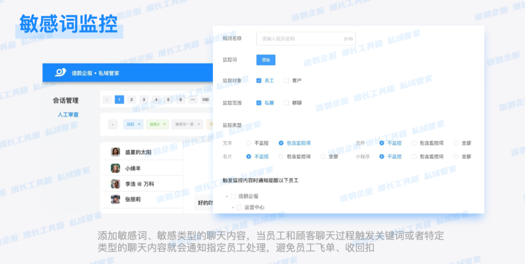The height and width of the screenshot is (264, 525).
Task: Go to page 3 in pagination
Action: (x=143, y=100)
